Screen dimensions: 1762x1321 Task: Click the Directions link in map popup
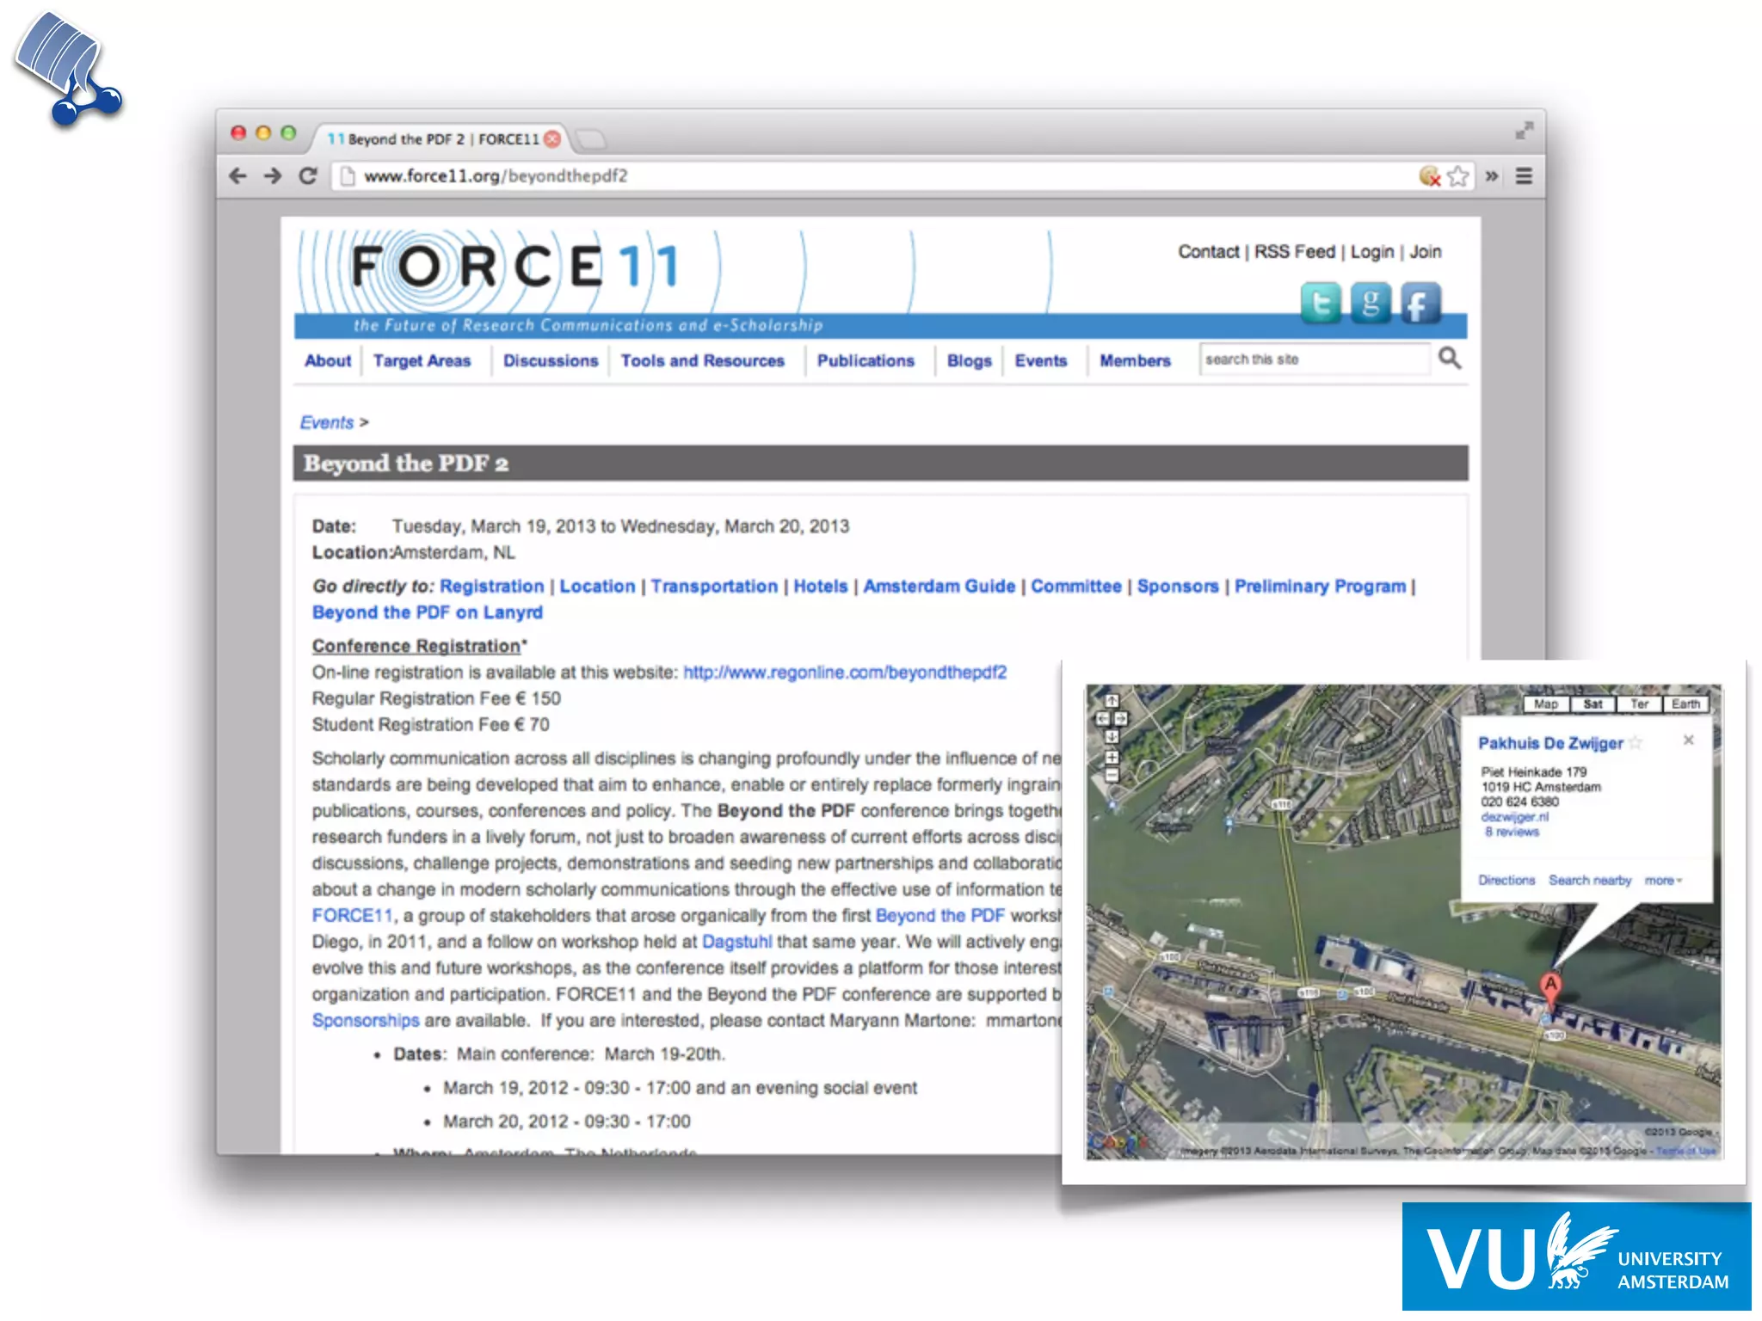coord(1506,881)
